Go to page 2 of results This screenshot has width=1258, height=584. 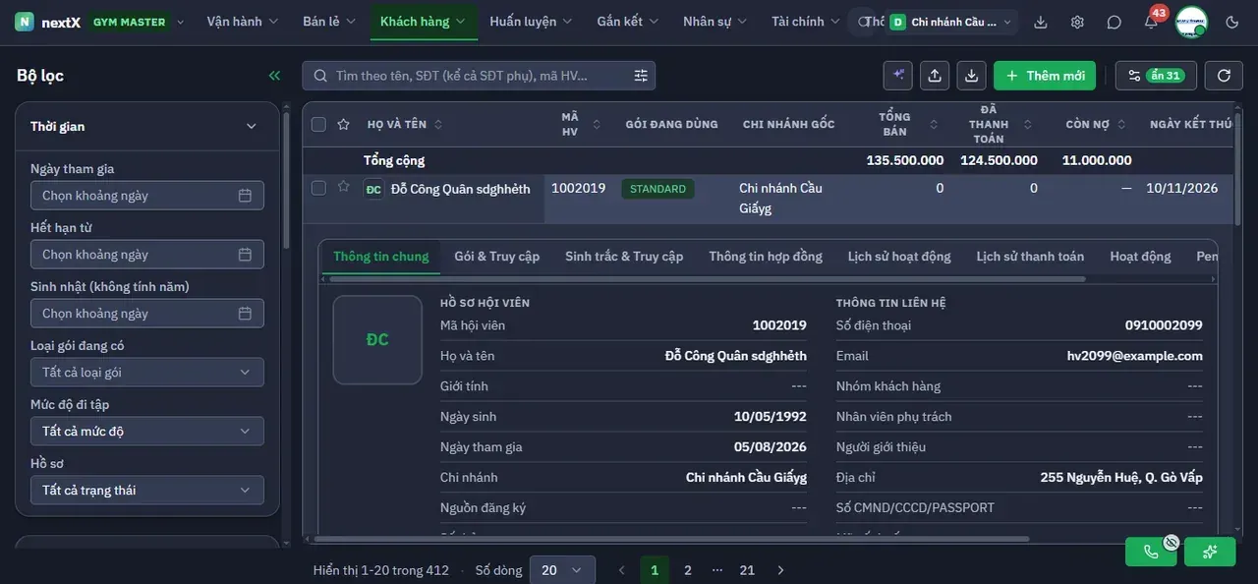point(688,570)
